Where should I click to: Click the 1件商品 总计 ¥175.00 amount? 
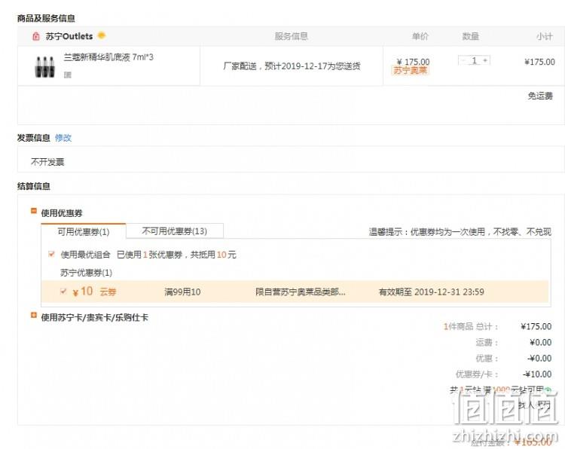536,326
